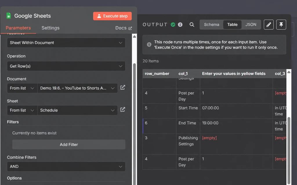Change Sheet From list mode dropdown
Image resolution: width=297 pixels, height=185 pixels.
[x=22, y=110]
